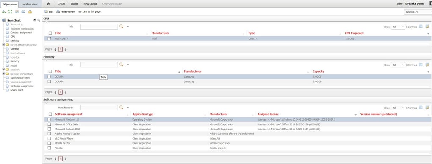Go to CMDB in the breadcrumb

(x=62, y=4)
